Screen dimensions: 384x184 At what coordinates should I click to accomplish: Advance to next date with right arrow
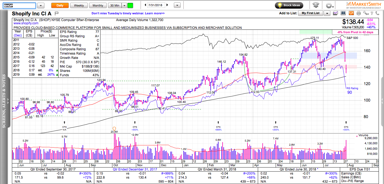[x=167, y=5]
